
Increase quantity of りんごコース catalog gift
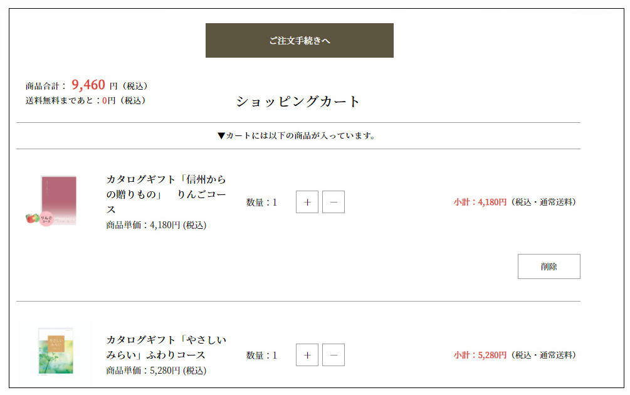coord(307,203)
